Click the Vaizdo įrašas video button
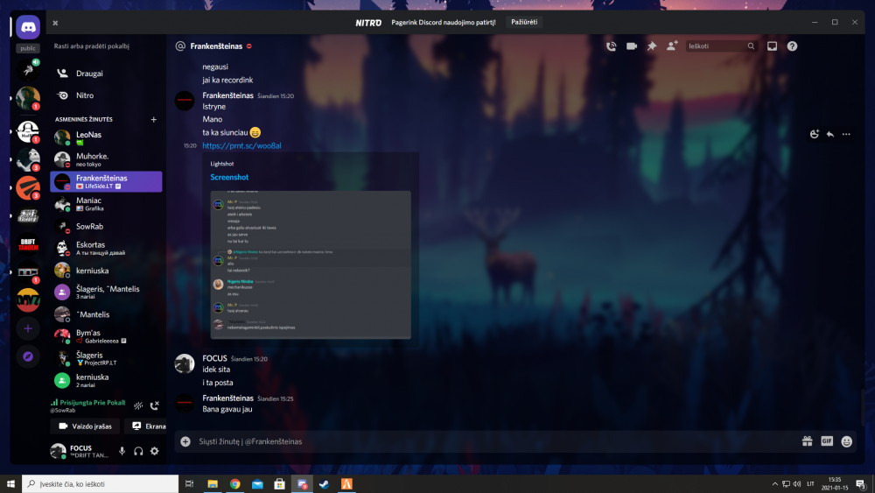Screen dimensions: 875x493 [x=85, y=426]
